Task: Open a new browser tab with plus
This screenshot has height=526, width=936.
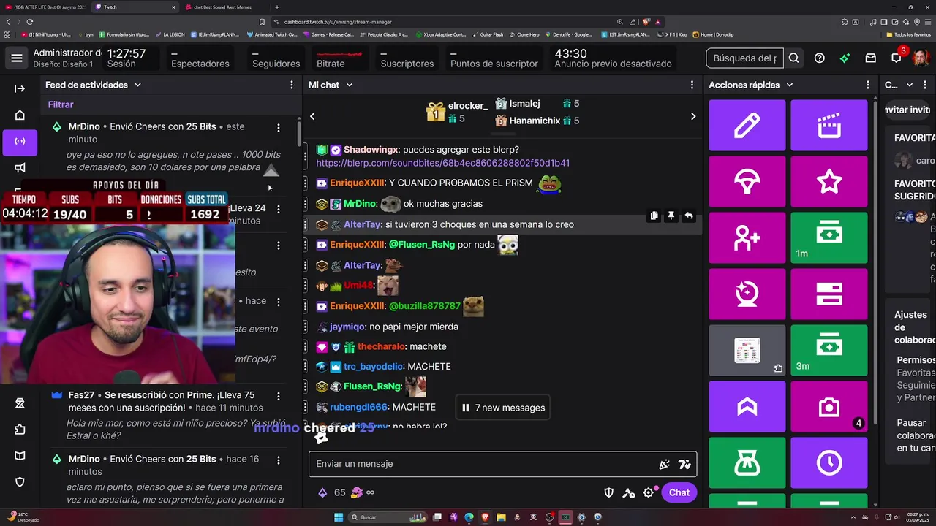Action: coord(277,7)
